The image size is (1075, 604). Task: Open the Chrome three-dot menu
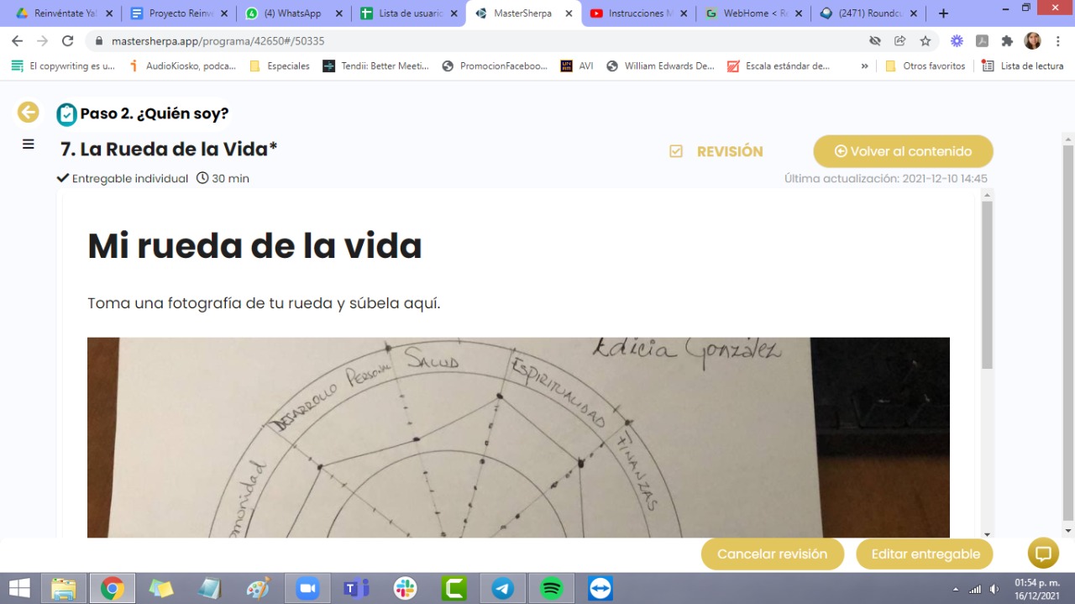point(1057,41)
